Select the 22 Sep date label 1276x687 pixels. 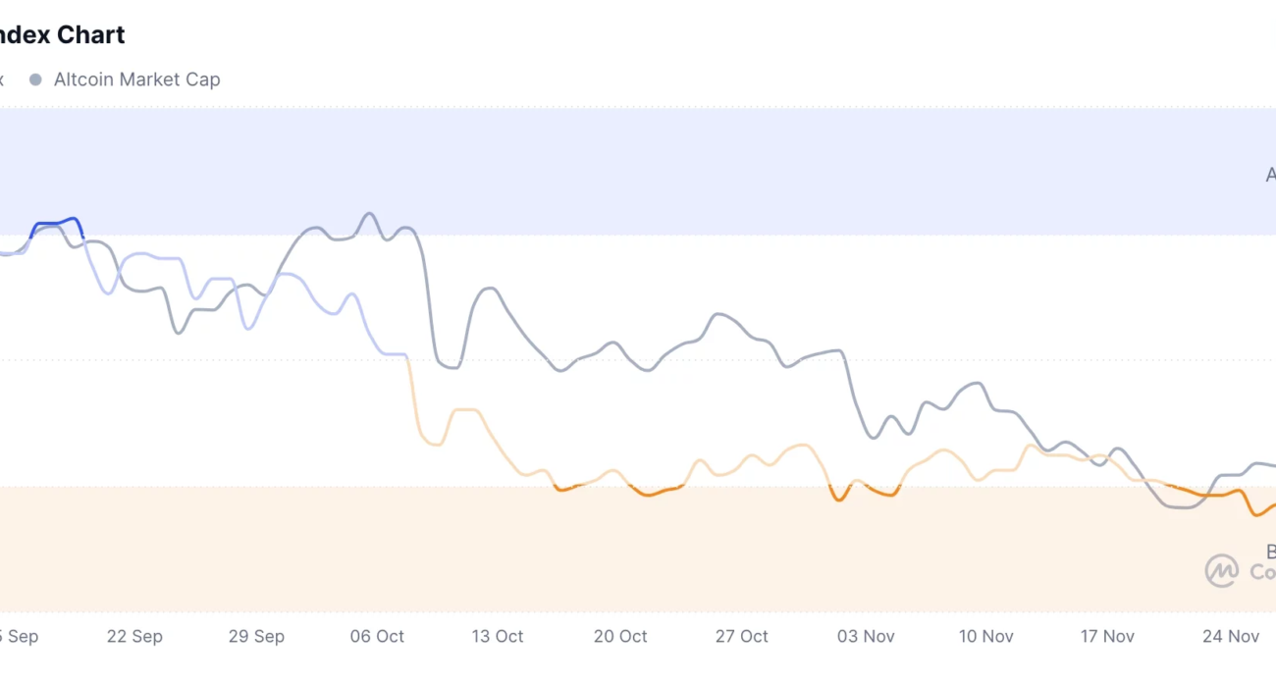134,636
